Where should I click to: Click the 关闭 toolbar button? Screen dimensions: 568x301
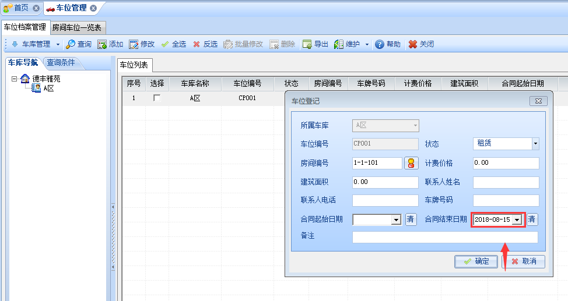[421, 44]
